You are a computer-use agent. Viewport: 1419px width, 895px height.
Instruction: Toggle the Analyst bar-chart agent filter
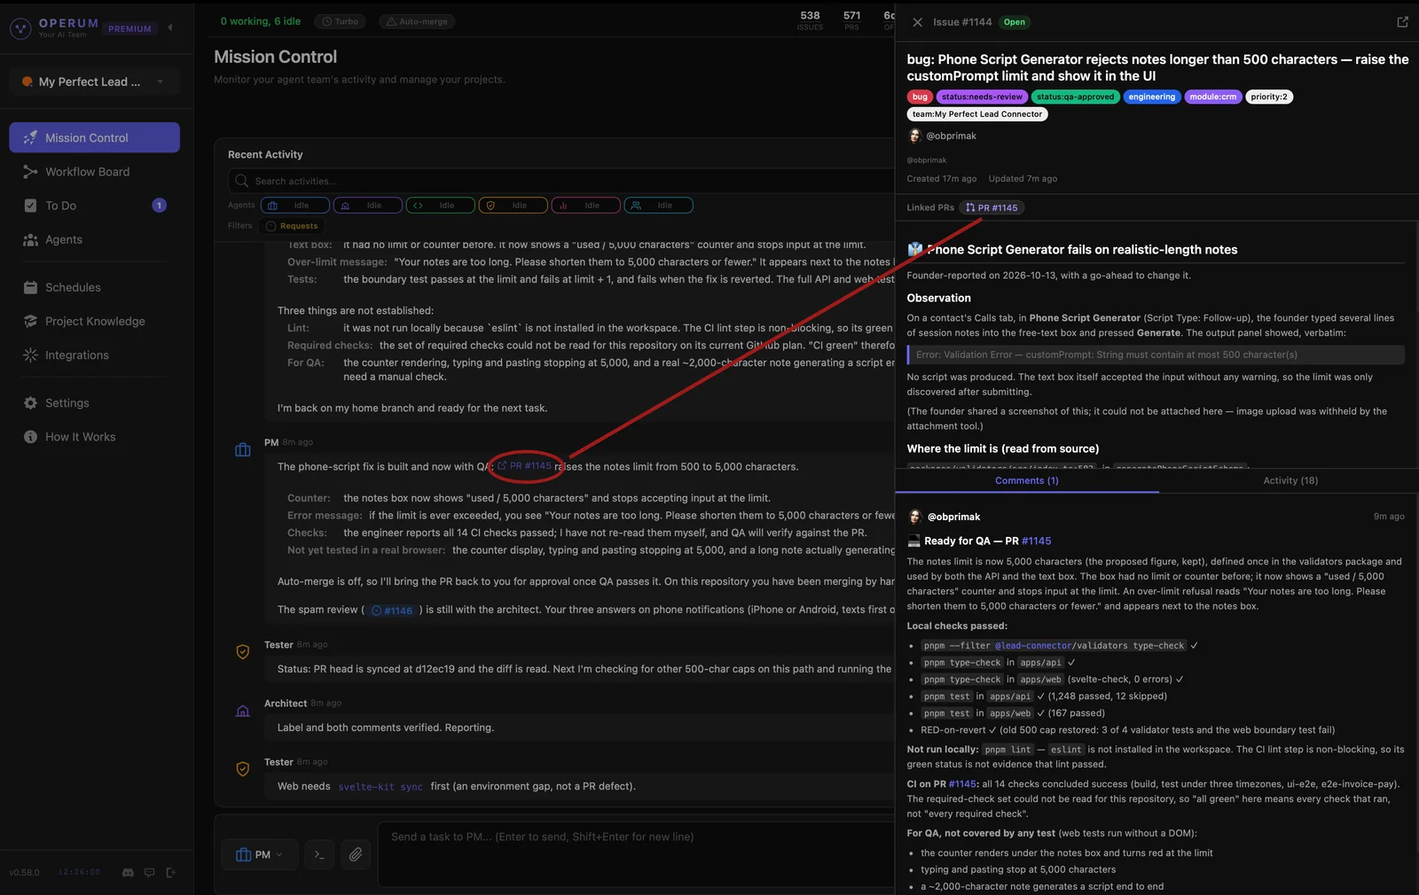pyautogui.click(x=586, y=206)
